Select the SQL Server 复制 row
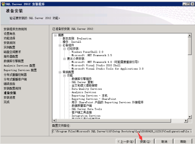Screen dimensions: 195x144 point(82,82)
